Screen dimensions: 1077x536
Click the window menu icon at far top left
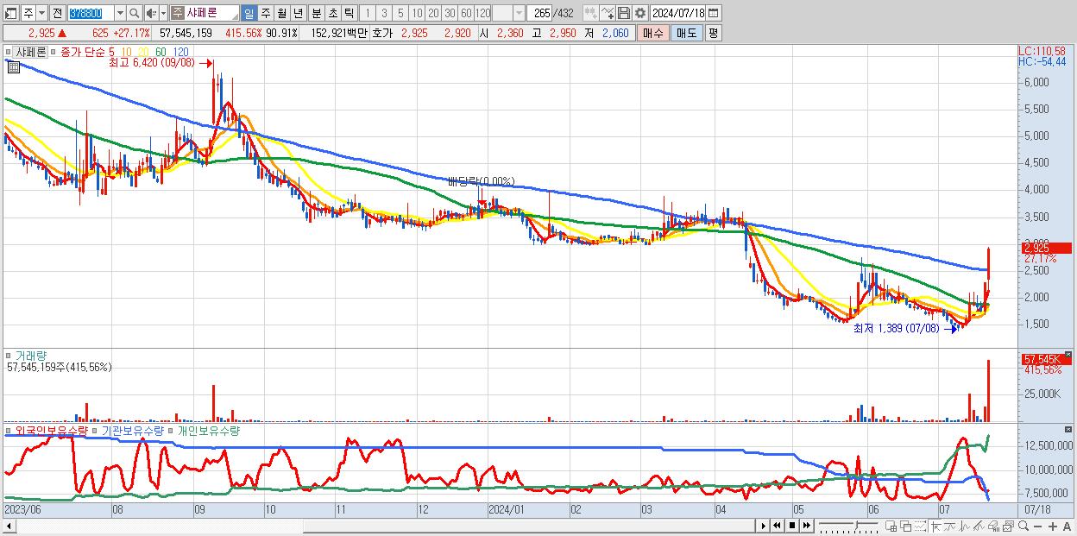point(11,13)
